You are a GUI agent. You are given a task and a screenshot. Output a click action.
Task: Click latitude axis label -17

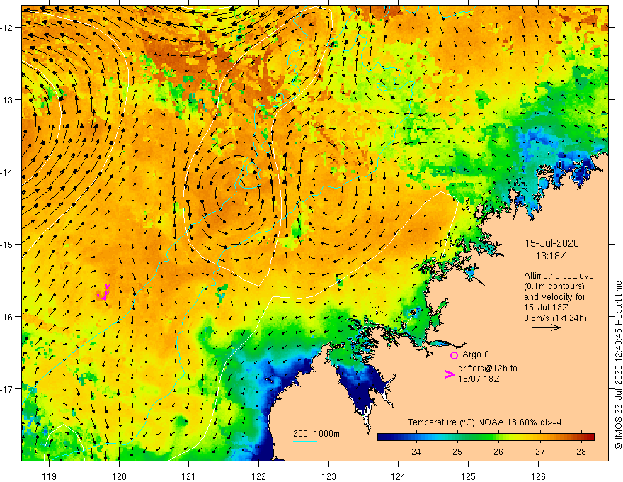pos(7,388)
